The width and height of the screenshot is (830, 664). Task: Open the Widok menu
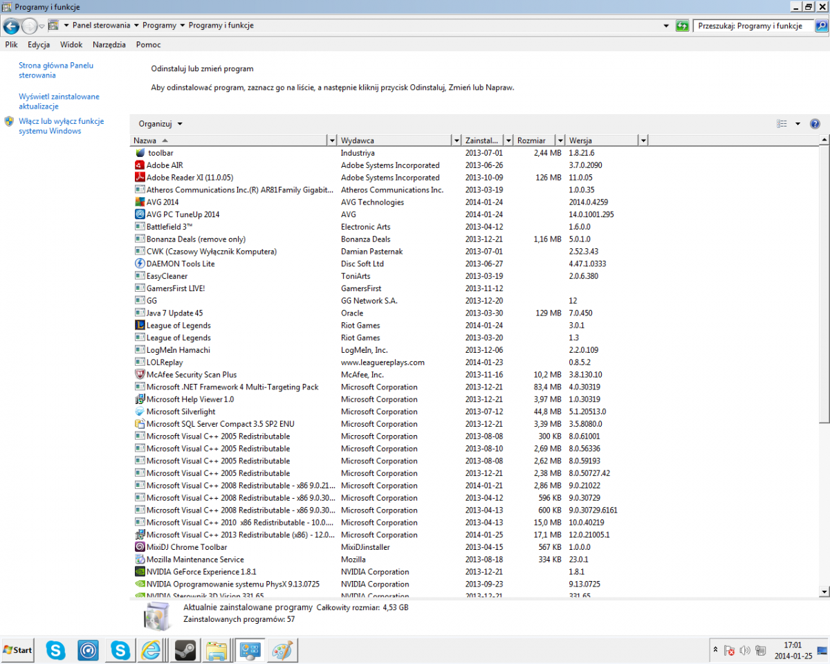(71, 45)
